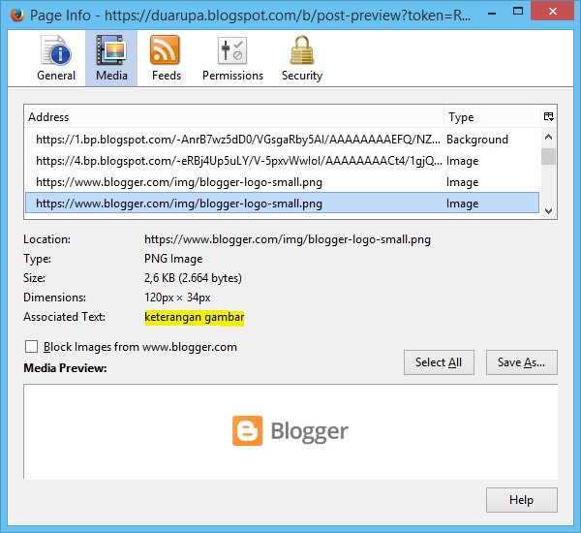Viewport: 581px width, 533px height.
Task: Click the keterangan gambar associated text
Action: click(195, 318)
